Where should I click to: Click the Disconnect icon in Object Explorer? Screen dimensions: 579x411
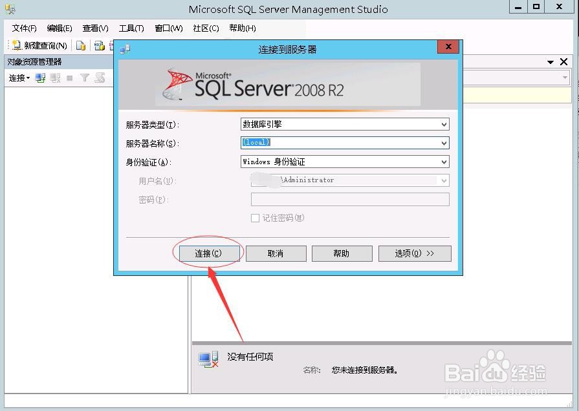pos(56,78)
